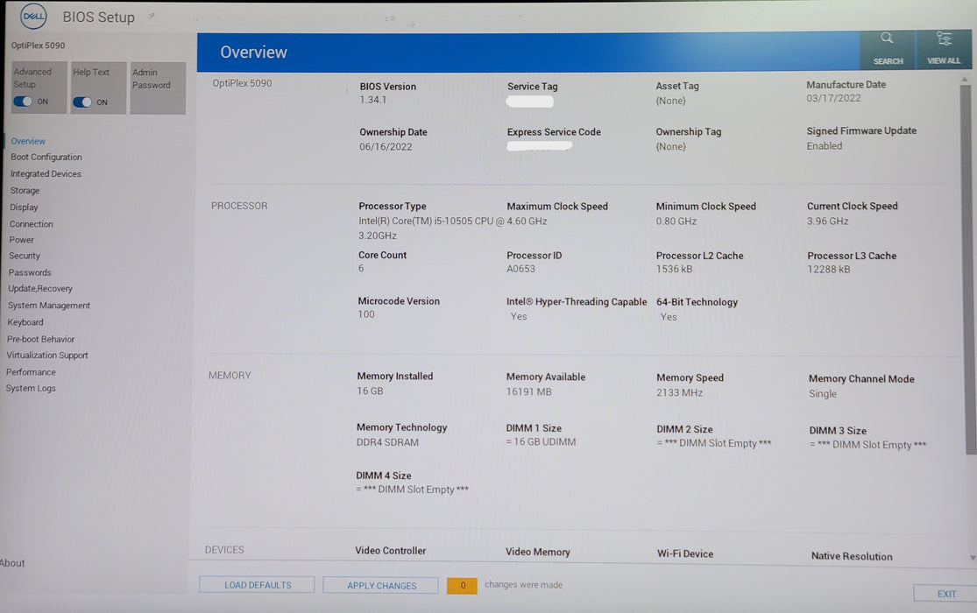Click Ownership Date 06/16/2022
Image resolution: width=977 pixels, height=613 pixels.
pos(386,147)
